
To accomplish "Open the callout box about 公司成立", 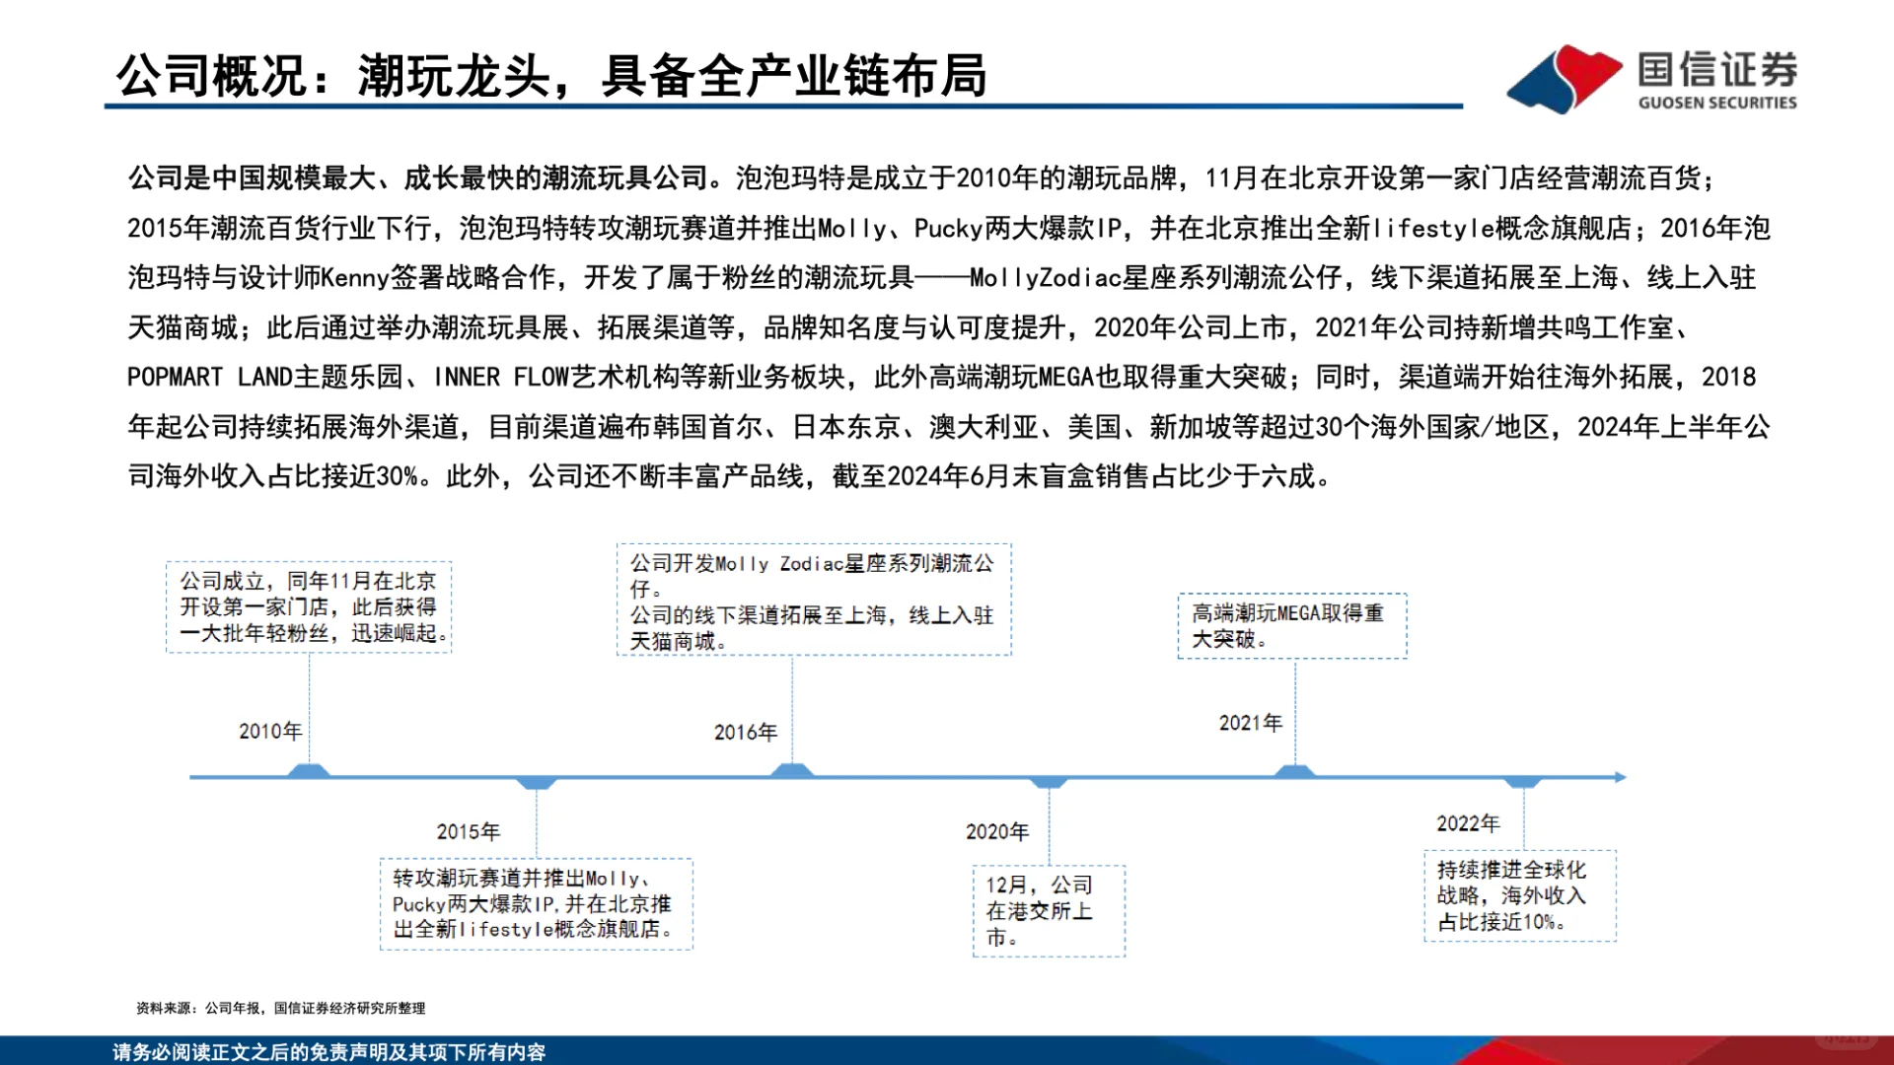I will 309,606.
